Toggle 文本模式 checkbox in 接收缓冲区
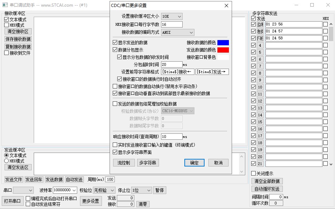This screenshot has width=335, height=209. pos(6,20)
